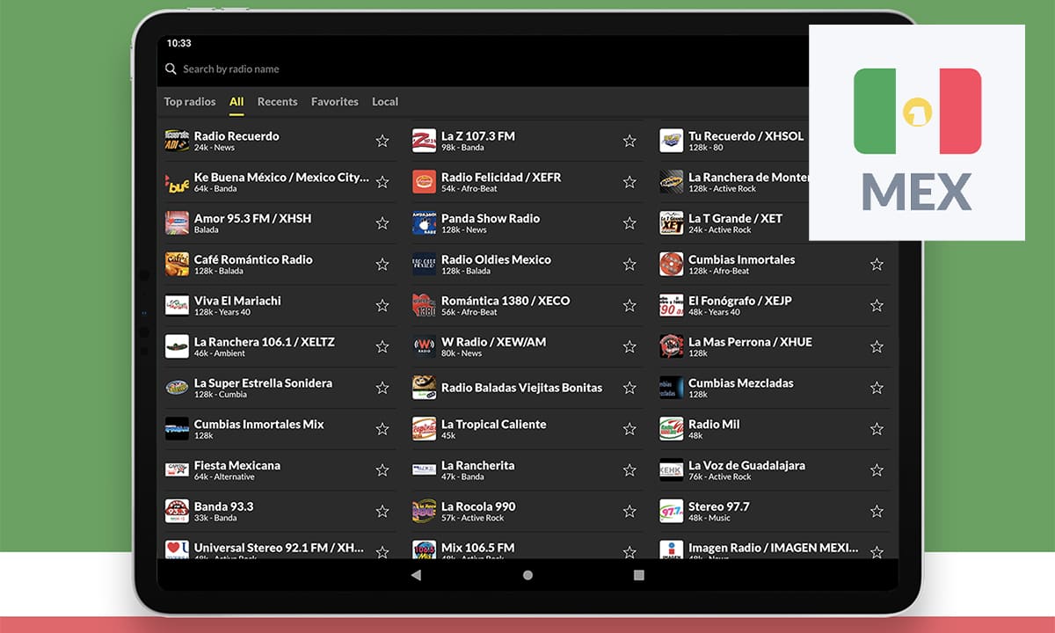Click La Rancherita logo
The height and width of the screenshot is (633, 1055).
click(425, 469)
